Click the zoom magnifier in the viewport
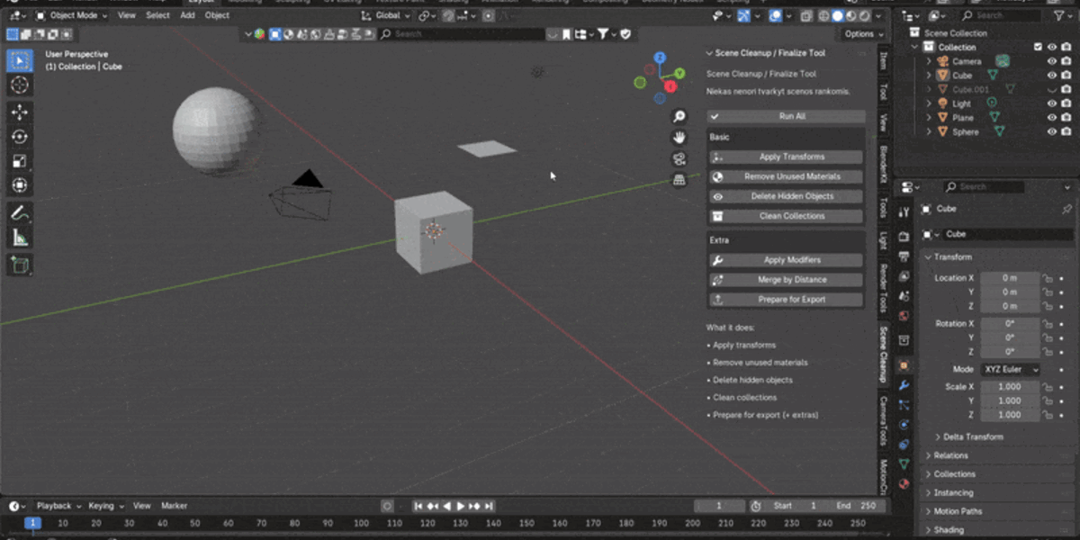Viewport: 1080px width, 540px height. [x=679, y=117]
